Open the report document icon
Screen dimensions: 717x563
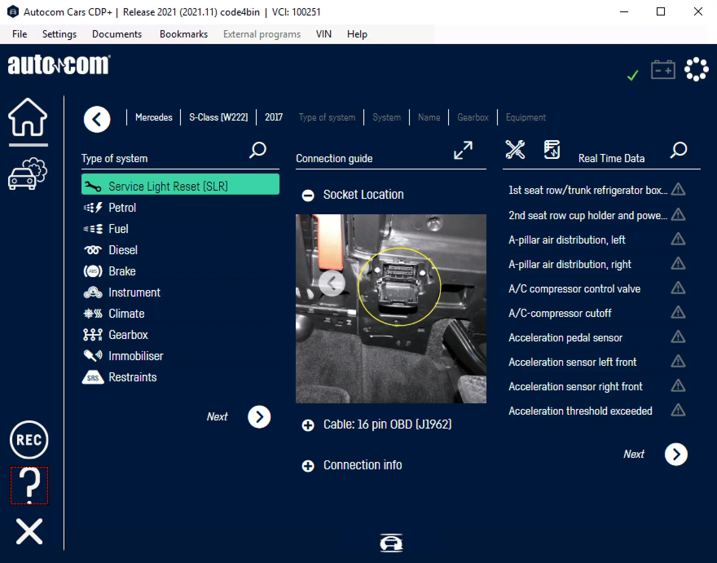tap(552, 150)
